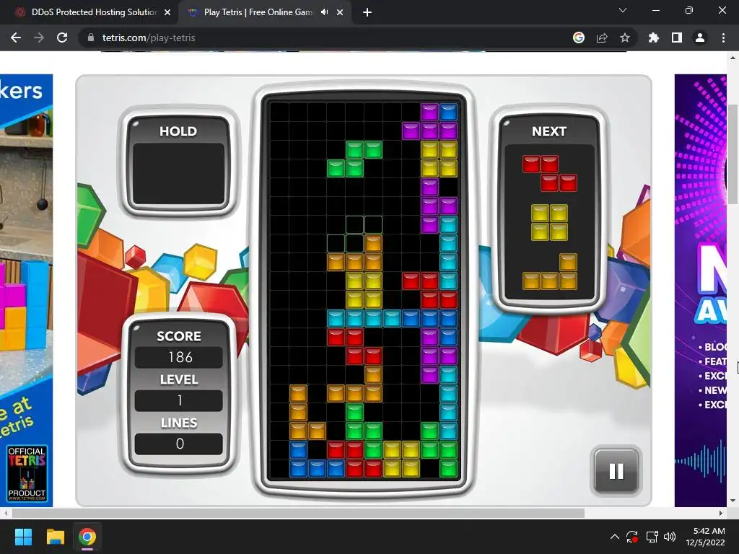Click the vertical page scrollbar thumb
This screenshot has height=554, width=739.
pyautogui.click(x=733, y=154)
